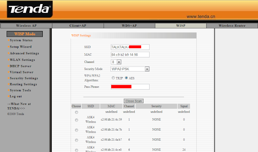Open Routing Settings page
The height and width of the screenshot is (152, 258).
coord(23,84)
